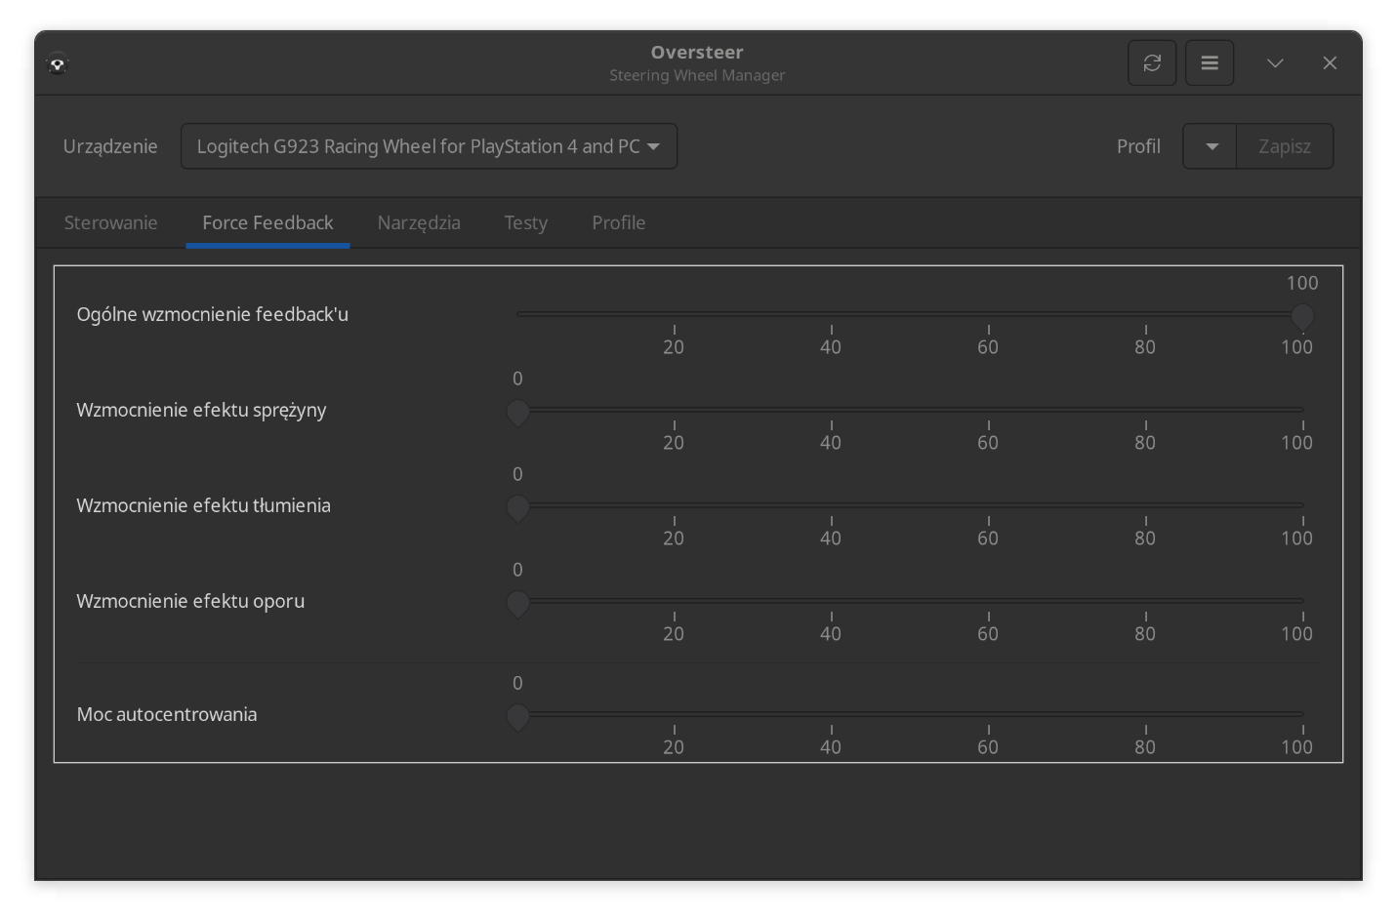Image resolution: width=1397 pixels, height=919 pixels.
Task: Click the Urządzenie label
Action: 110,146
